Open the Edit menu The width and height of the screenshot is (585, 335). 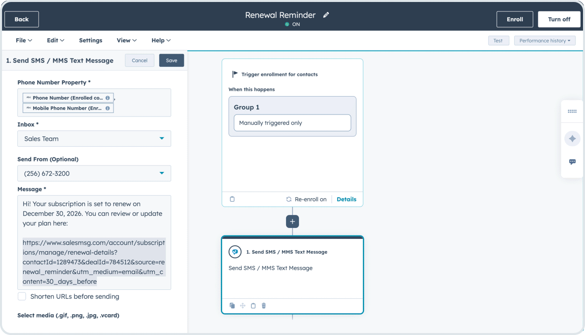point(55,40)
